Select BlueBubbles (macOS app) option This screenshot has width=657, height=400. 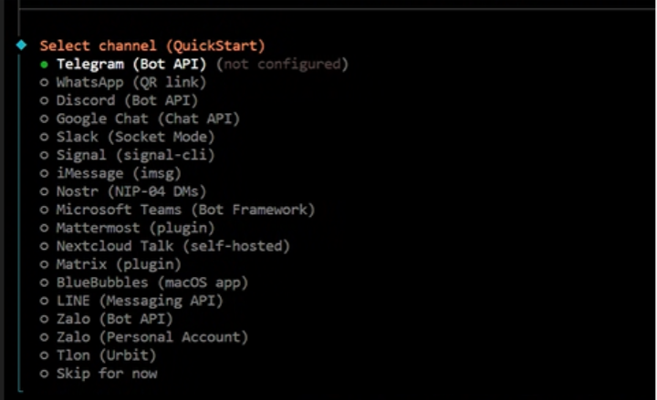151,282
